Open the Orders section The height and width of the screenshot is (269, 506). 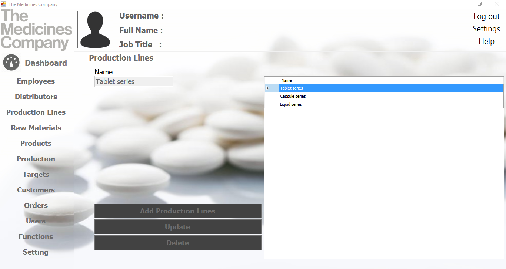pyautogui.click(x=36, y=205)
